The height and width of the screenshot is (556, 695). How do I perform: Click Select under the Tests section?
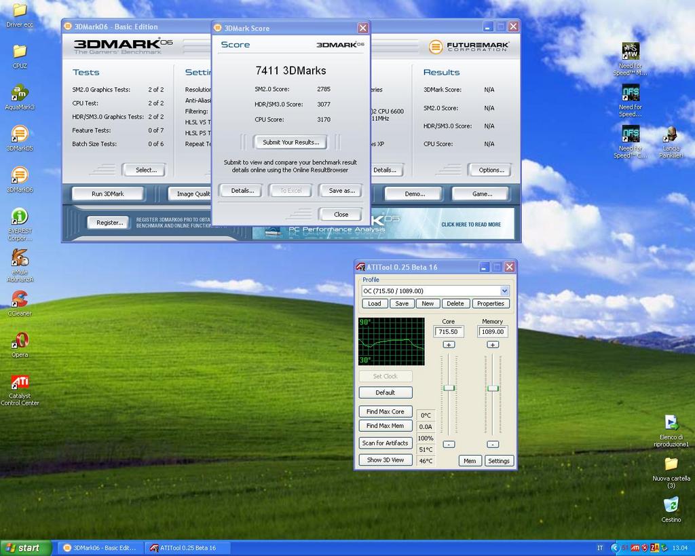[x=145, y=170]
